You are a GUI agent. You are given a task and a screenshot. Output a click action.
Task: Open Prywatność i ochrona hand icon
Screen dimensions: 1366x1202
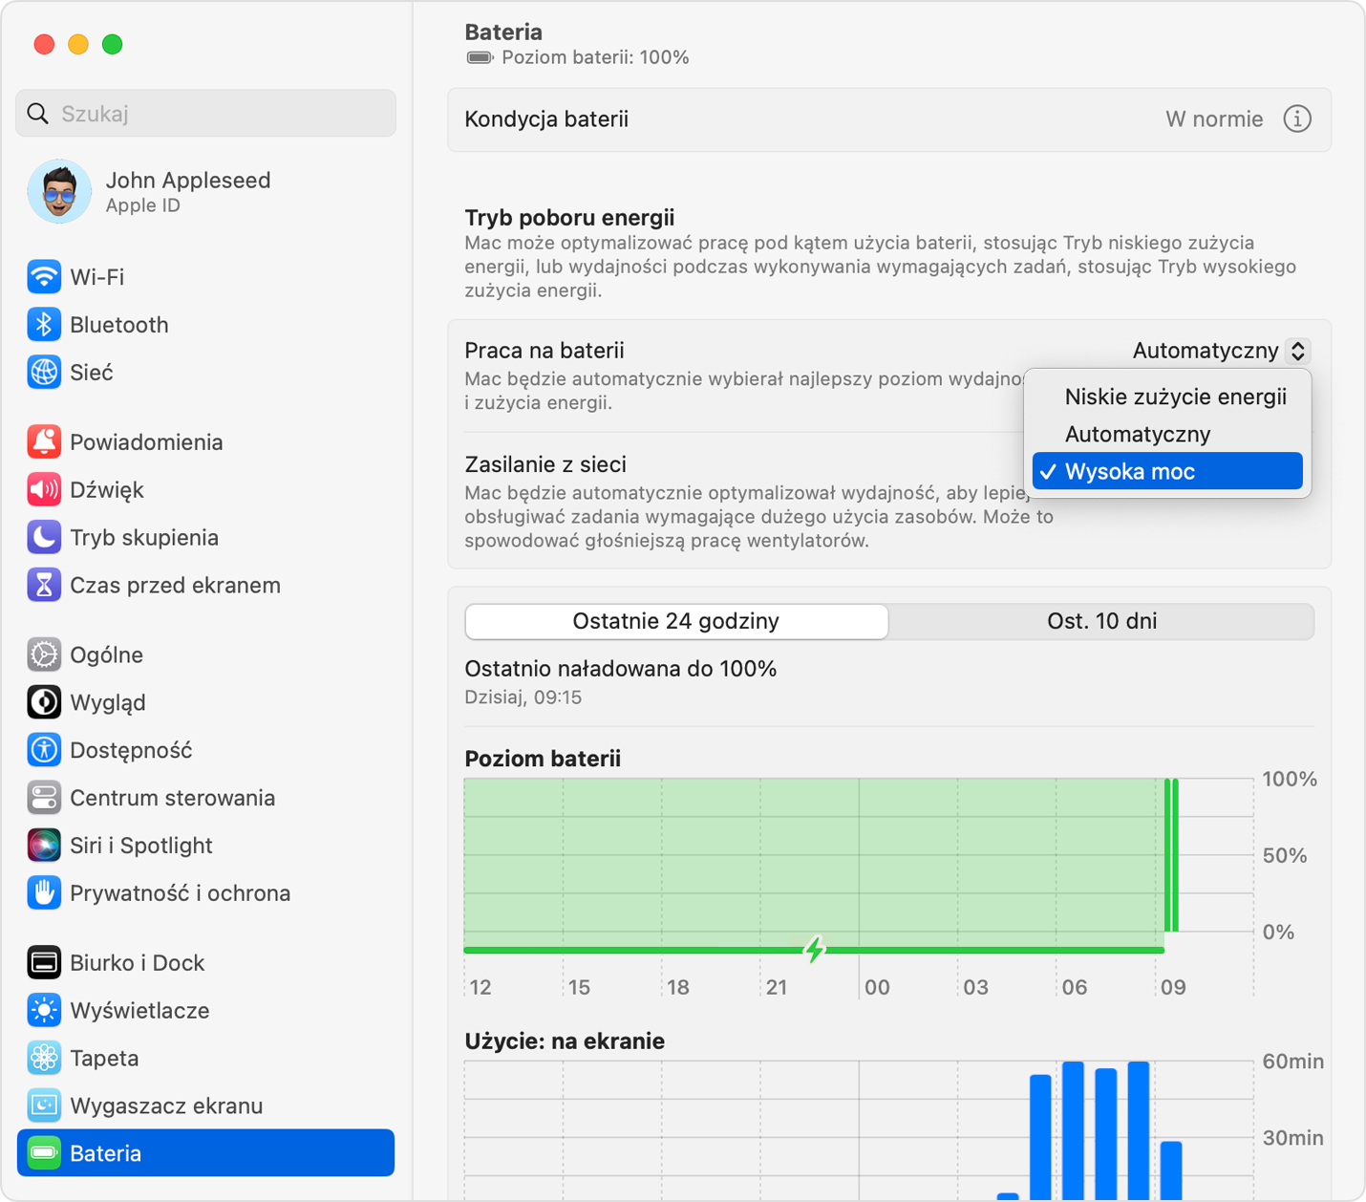44,893
